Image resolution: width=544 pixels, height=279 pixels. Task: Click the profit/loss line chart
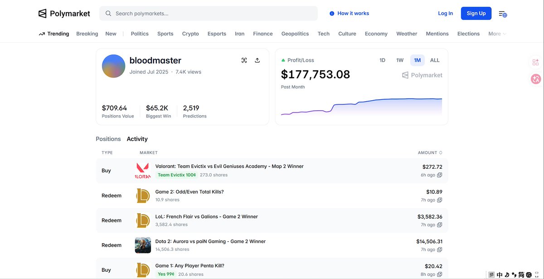[x=361, y=107]
